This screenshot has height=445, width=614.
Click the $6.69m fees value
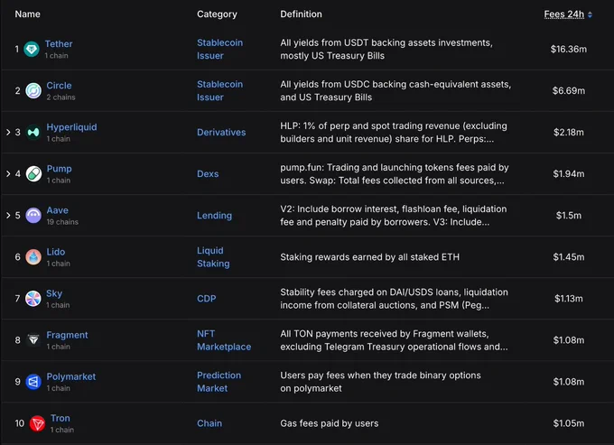tap(569, 90)
